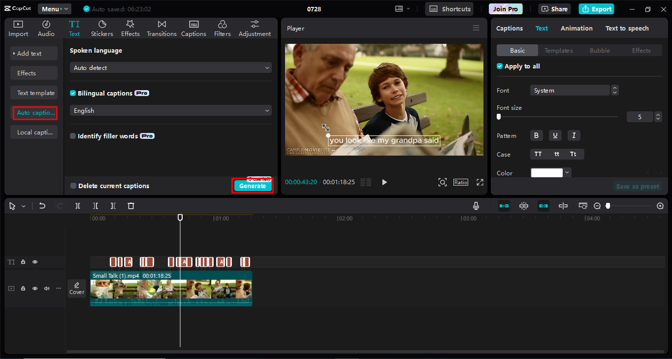Uncheck Apply to all
This screenshot has width=672, height=359.
click(x=500, y=66)
